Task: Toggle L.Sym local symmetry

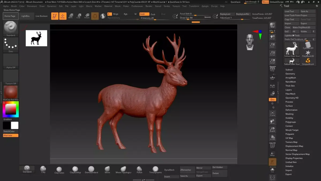Action: [x=272, y=86]
